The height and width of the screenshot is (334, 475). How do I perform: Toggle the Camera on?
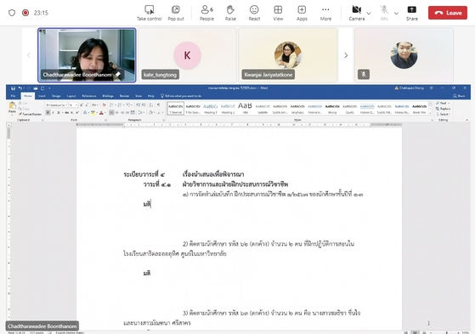tap(357, 13)
